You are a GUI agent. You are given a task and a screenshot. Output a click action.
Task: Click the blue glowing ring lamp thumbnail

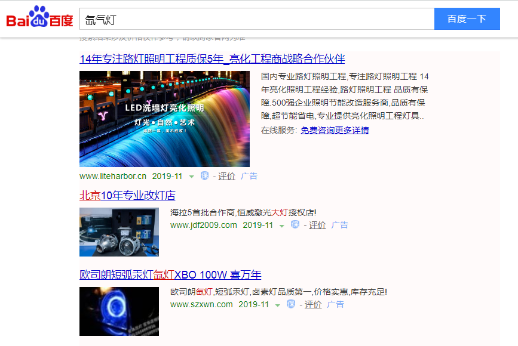[x=119, y=311]
